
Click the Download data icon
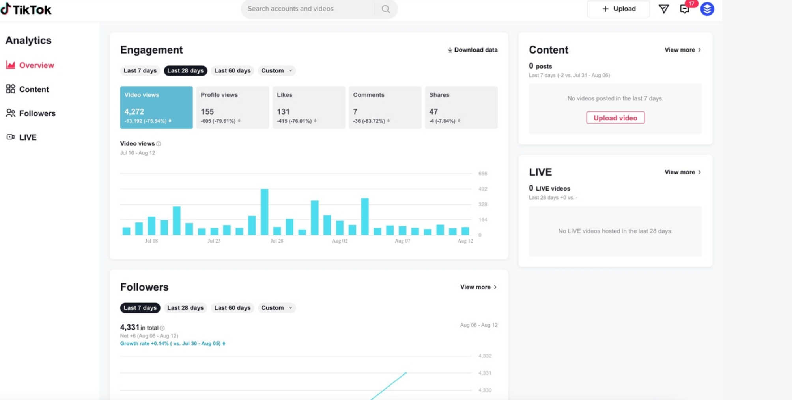click(449, 50)
